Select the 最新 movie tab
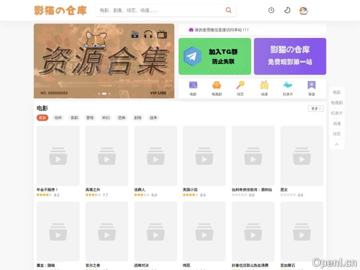The height and width of the screenshot is (270, 360). [42, 118]
